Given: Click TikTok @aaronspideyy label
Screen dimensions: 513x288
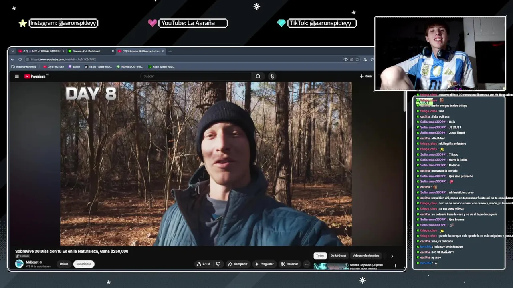Looking at the screenshot, I should (x=322, y=23).
